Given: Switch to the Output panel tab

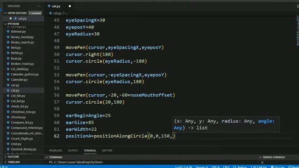Looking at the screenshot, I should click(73, 150).
